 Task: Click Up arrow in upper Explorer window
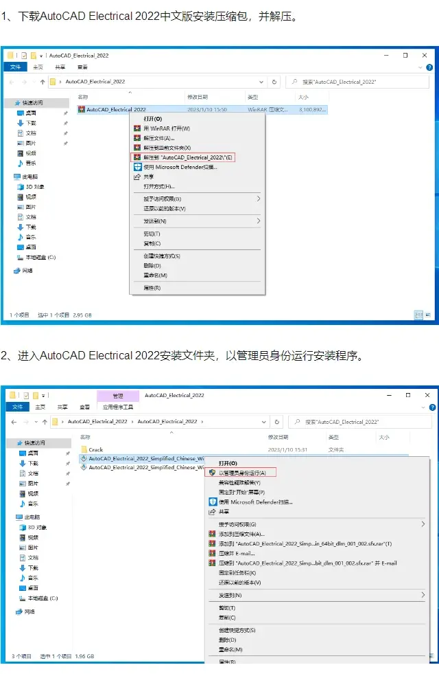click(43, 82)
